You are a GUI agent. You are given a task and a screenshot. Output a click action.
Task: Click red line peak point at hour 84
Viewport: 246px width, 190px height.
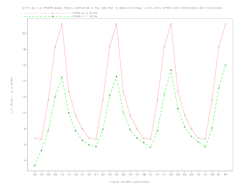click(225, 24)
